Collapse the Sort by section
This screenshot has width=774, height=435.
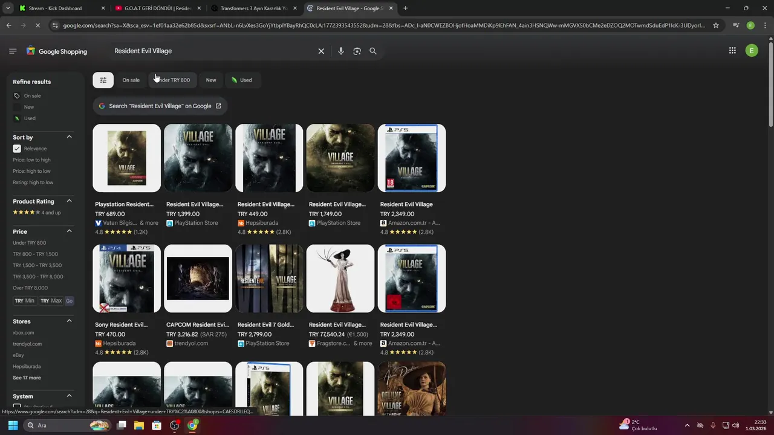(x=69, y=137)
